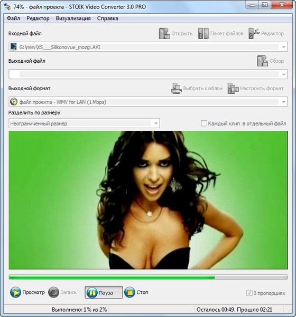Open Пакет файлов batch icon
Viewport: 296px width, 317px height.
pyautogui.click(x=203, y=33)
